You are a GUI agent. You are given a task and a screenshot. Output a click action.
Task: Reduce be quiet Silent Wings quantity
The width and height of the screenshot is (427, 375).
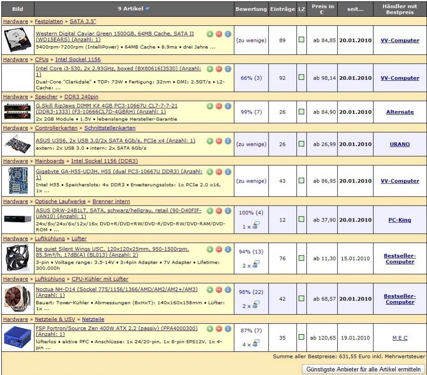(219, 249)
